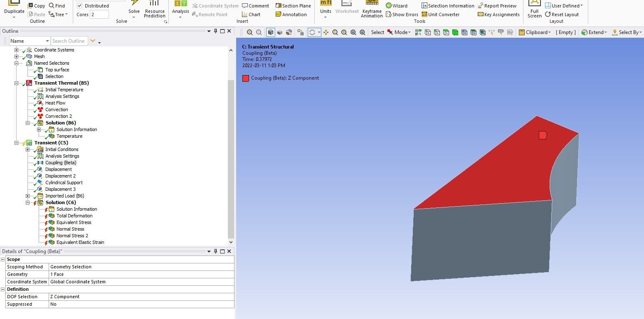Launch the Wizard tool
This screenshot has width=644, height=319.
coord(396,6)
